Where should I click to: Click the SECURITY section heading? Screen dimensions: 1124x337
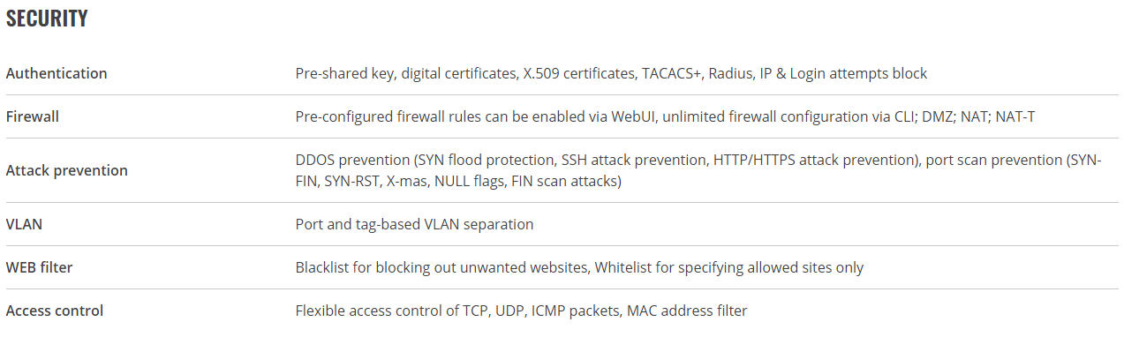tap(47, 19)
